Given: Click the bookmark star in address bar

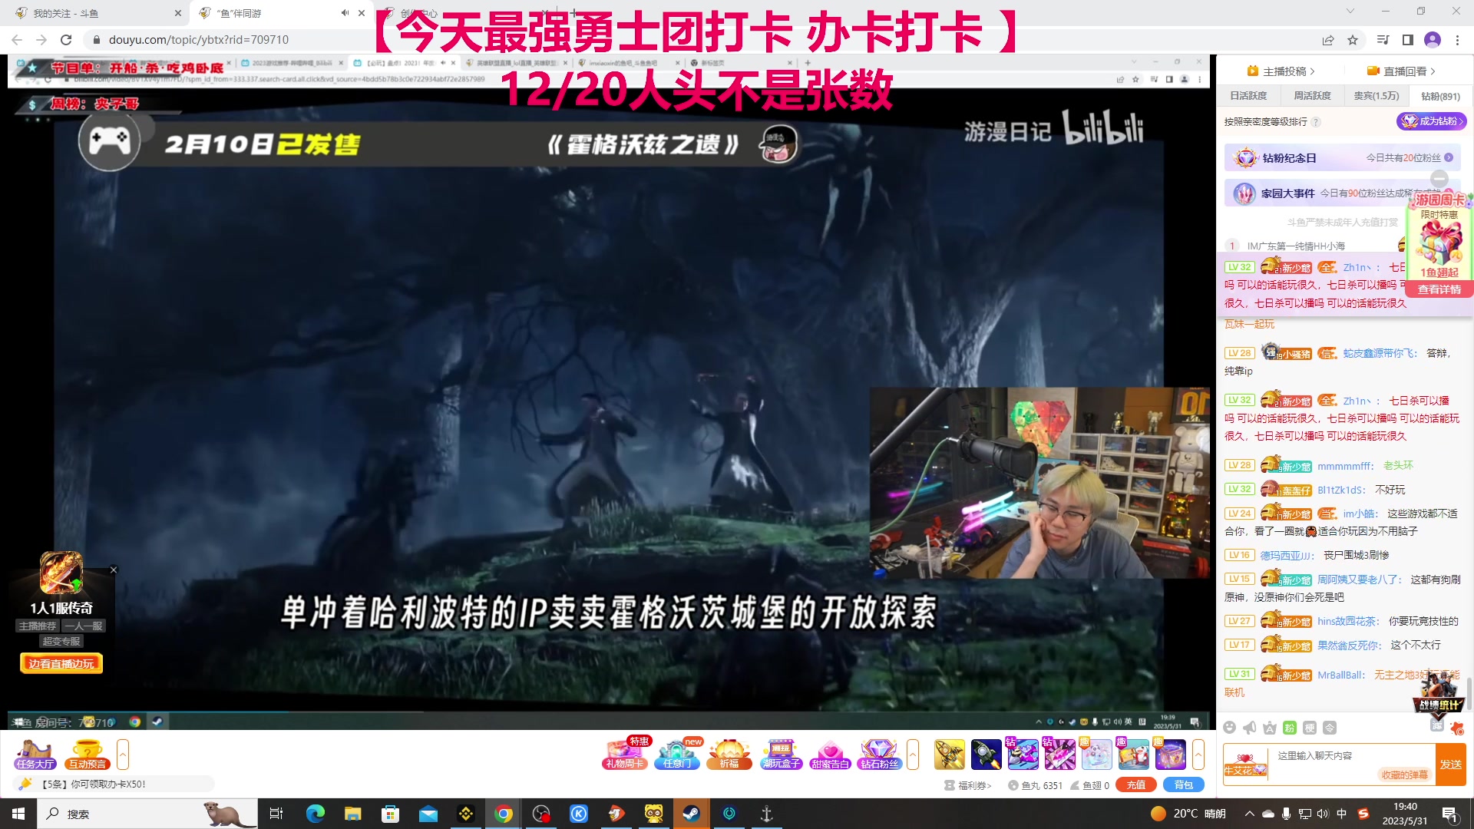Looking at the screenshot, I should (x=1353, y=40).
